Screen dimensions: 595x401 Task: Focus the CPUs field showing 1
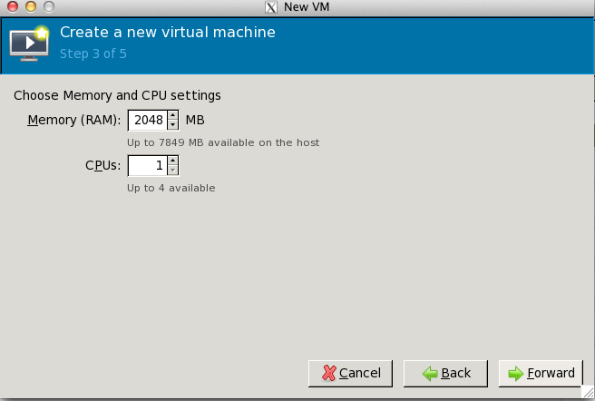[x=148, y=165]
